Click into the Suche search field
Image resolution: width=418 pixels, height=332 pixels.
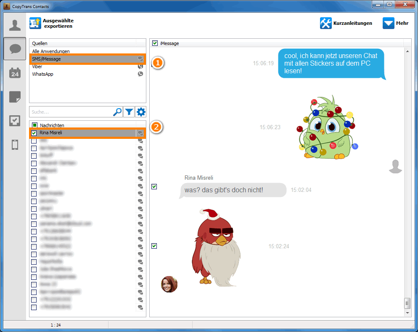71,112
